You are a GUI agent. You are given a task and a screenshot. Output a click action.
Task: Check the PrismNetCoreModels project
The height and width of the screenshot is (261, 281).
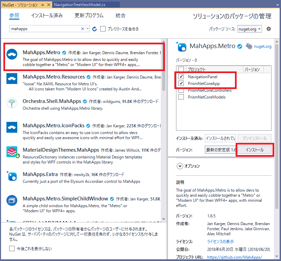tap(181, 97)
